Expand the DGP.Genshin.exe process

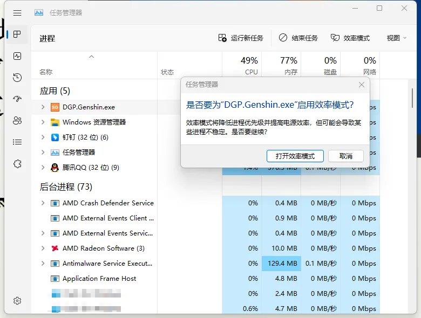43,107
